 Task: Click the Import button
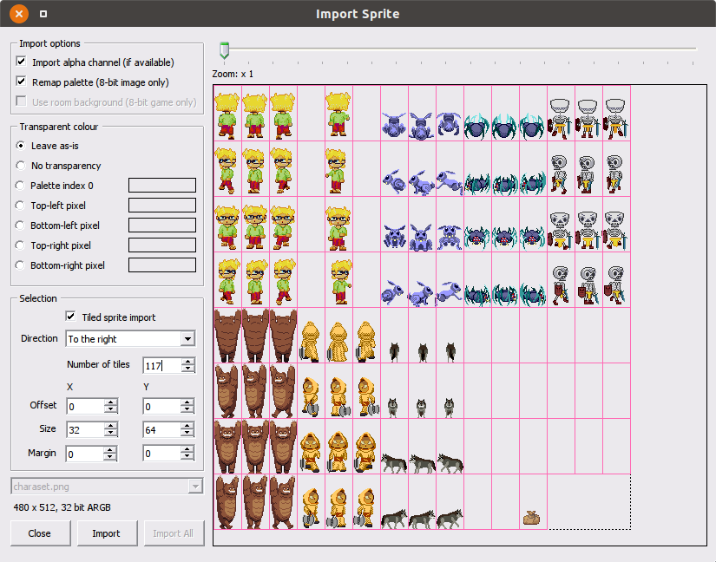107,533
